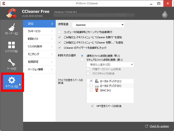Click the Options (オプション) gear icon

(x=12, y=80)
